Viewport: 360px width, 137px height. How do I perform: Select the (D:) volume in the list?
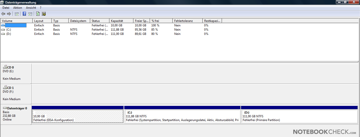[9, 34]
